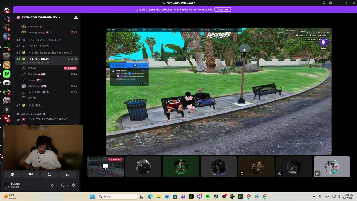
Task: Toggle headphones deafen in user panel
Action: point(63,185)
